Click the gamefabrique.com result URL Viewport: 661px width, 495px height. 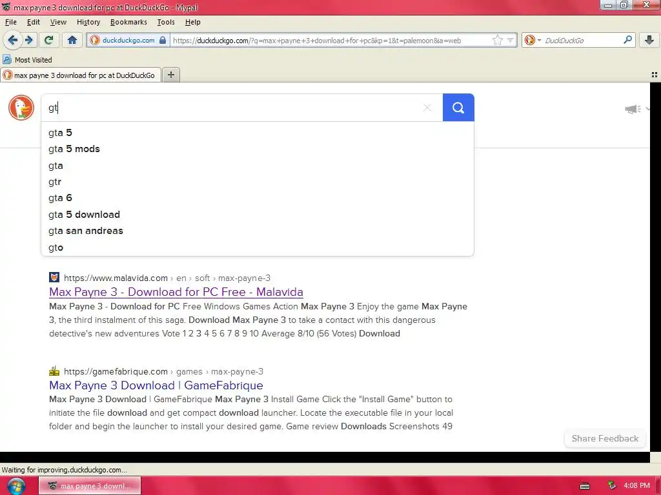[x=163, y=372]
